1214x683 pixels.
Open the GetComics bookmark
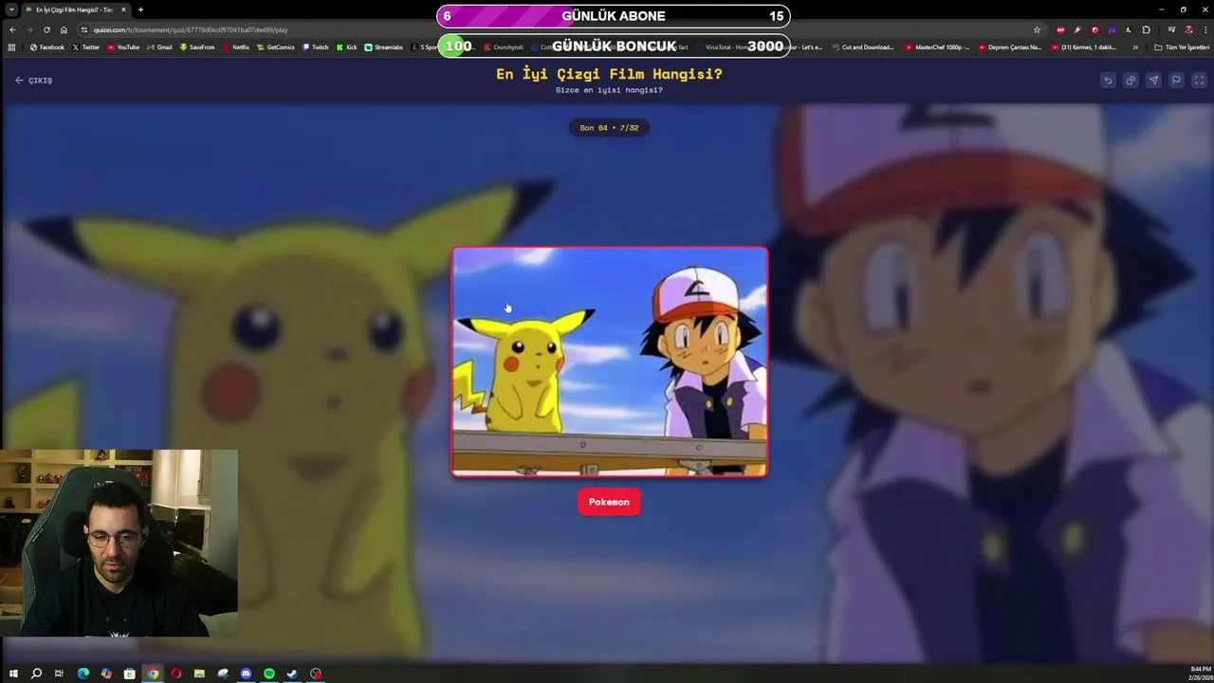tap(276, 46)
